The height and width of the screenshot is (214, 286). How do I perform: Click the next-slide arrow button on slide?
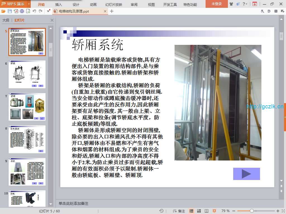(x=246, y=174)
